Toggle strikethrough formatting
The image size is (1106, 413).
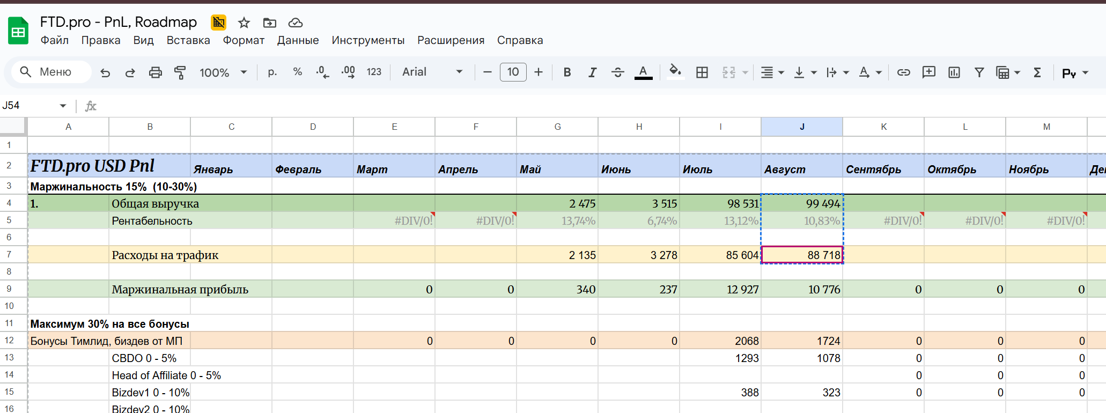pos(618,72)
